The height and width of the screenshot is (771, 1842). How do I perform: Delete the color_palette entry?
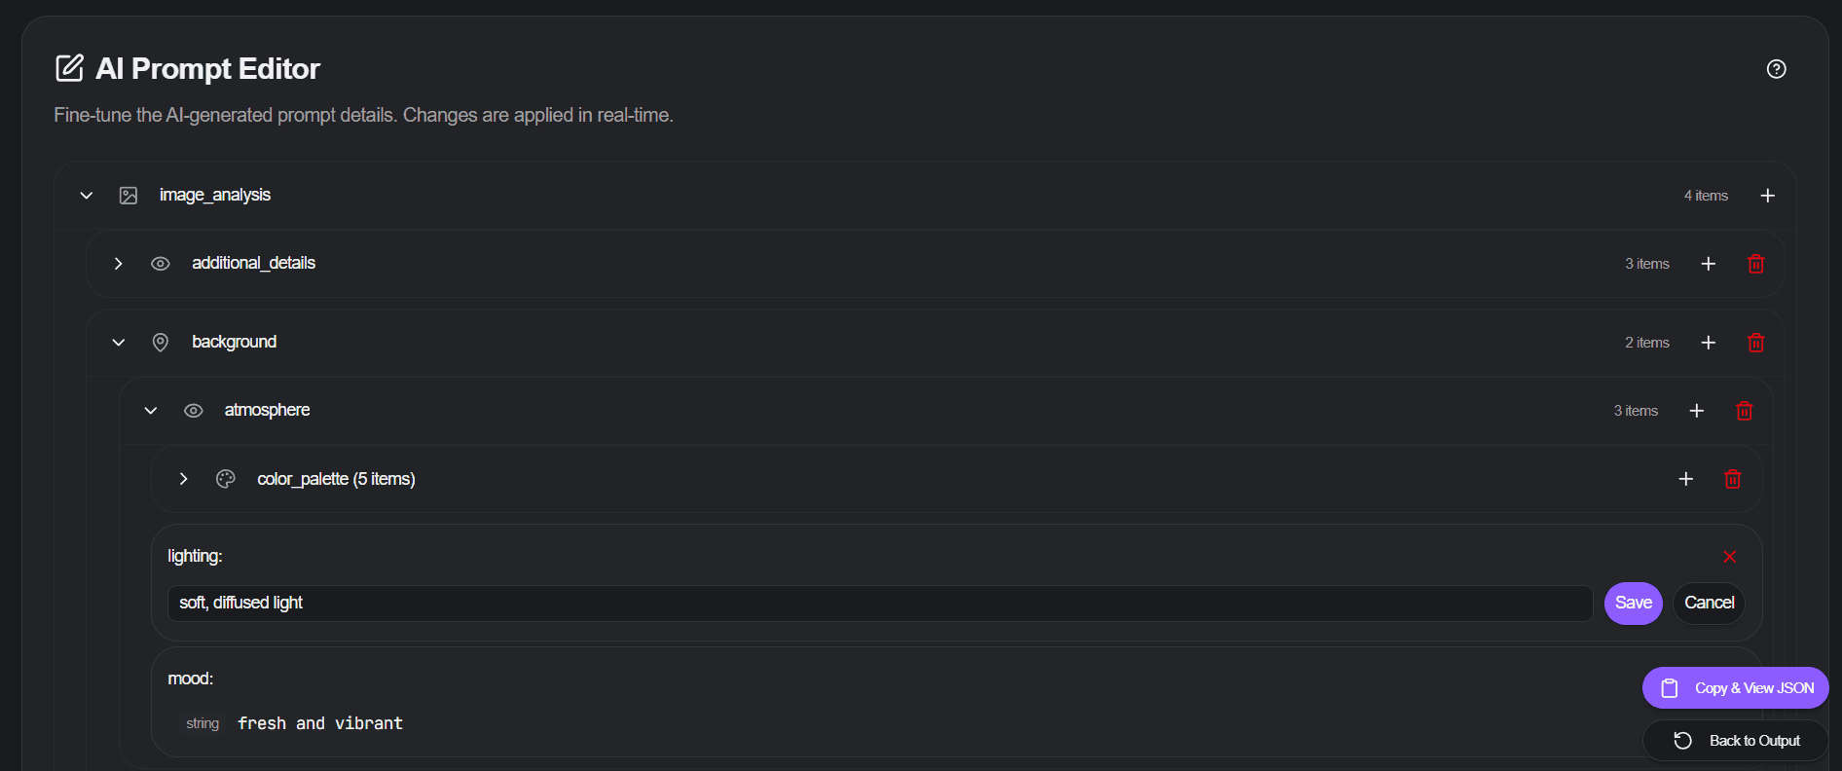tap(1732, 479)
